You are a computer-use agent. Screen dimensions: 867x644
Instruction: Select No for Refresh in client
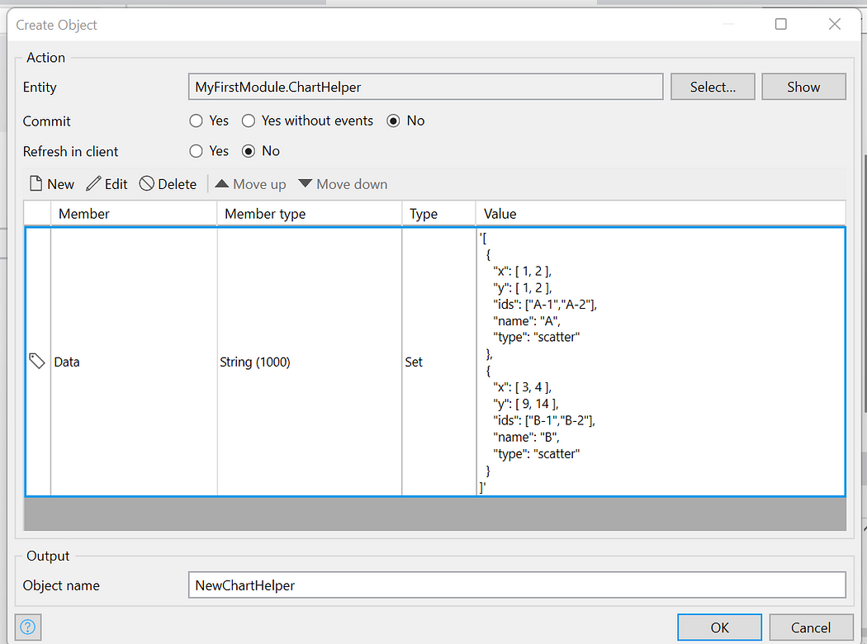tap(249, 152)
